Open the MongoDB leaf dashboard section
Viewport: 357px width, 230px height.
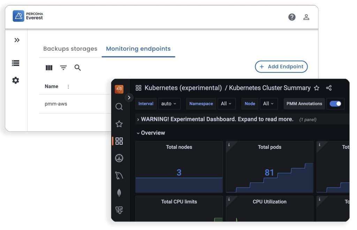tap(119, 193)
